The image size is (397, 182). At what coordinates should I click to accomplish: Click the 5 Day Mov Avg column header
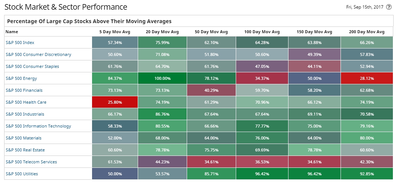(x=115, y=32)
